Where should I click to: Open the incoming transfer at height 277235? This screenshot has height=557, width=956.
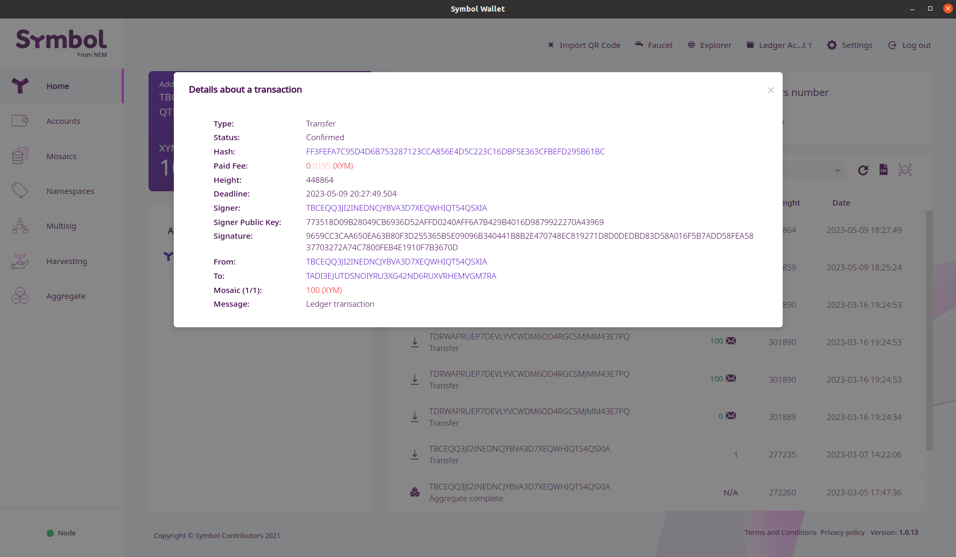[657, 454]
